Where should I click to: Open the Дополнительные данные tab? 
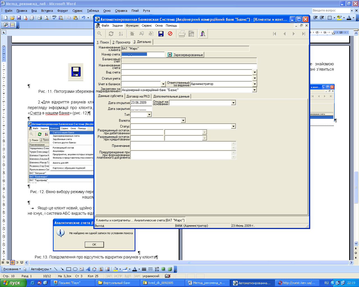click(x=171, y=96)
